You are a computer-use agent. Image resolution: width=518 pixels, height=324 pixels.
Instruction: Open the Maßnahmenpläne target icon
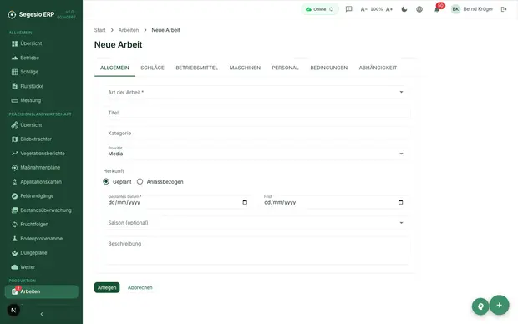pos(14,168)
